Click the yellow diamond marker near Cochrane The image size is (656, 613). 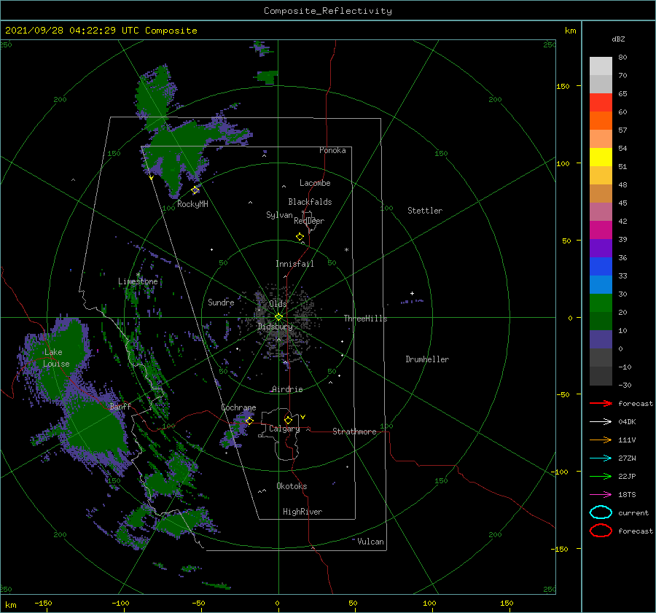[250, 421]
